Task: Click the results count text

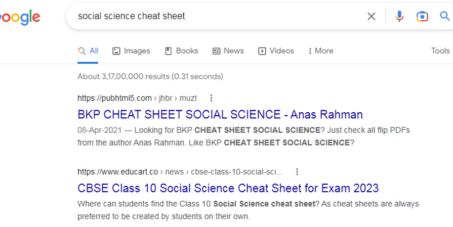Action: [x=150, y=76]
